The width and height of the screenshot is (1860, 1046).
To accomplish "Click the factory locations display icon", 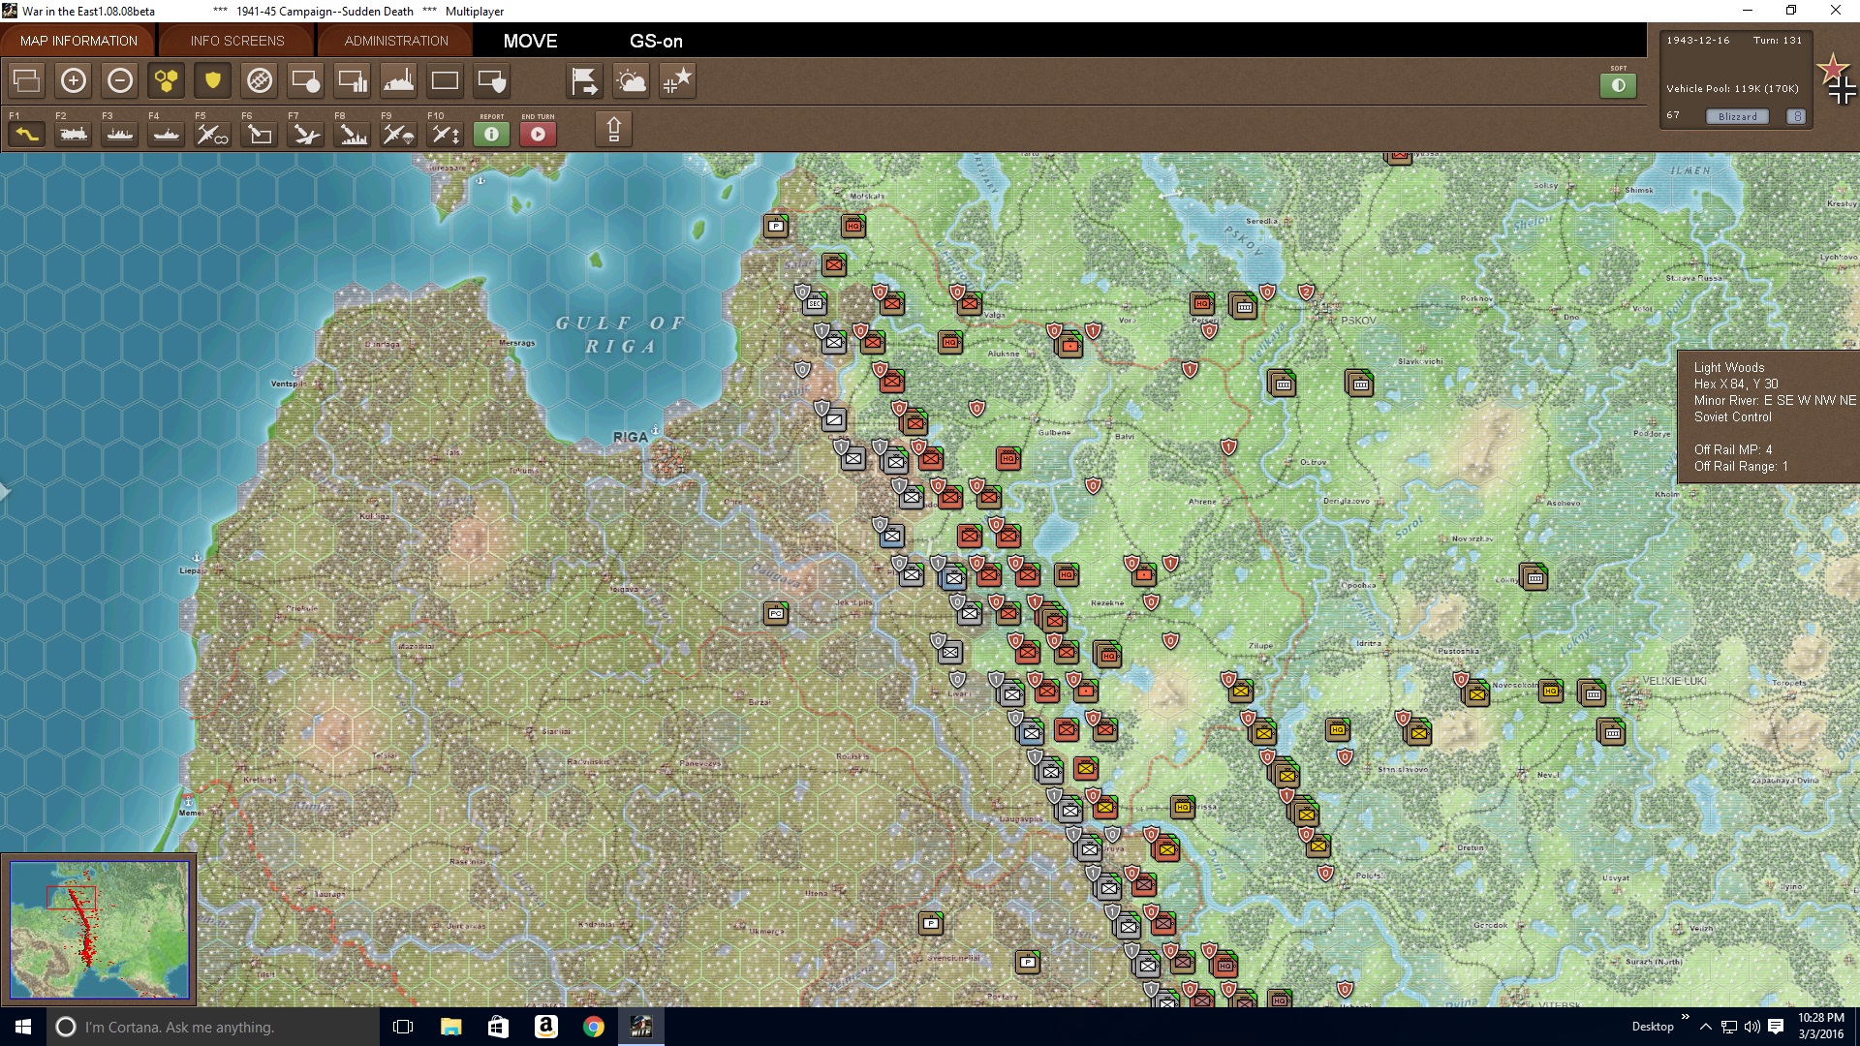I will pyautogui.click(x=399, y=81).
